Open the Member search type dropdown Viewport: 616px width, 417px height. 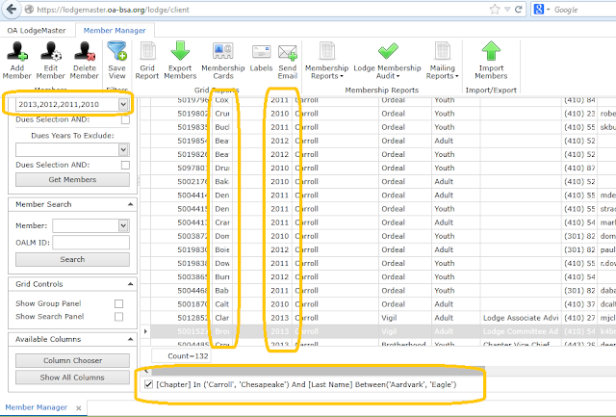[x=123, y=225]
